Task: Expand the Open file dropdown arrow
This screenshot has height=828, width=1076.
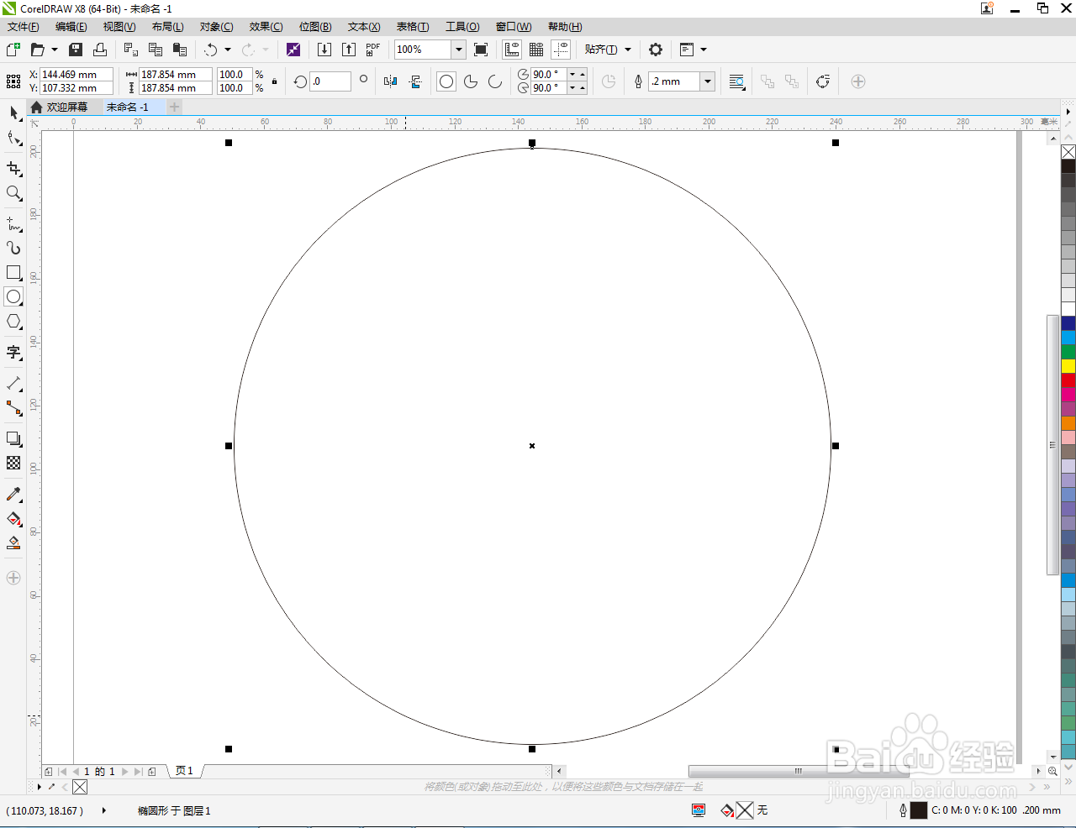Action: pyautogui.click(x=55, y=50)
